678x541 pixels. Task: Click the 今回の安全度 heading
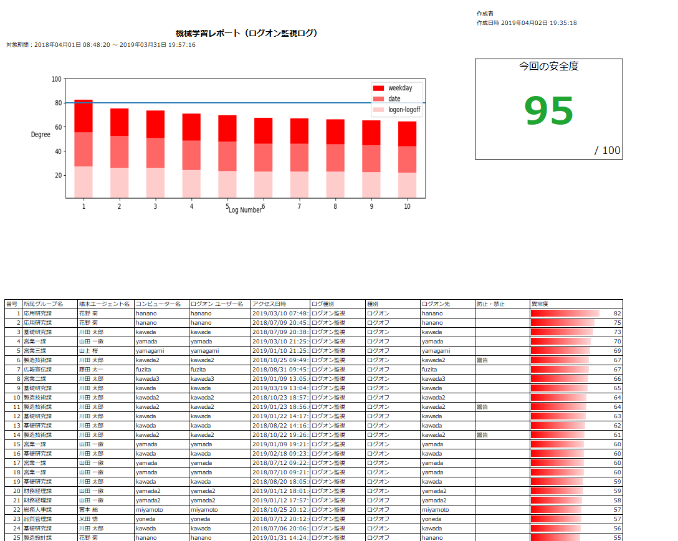[x=548, y=66]
